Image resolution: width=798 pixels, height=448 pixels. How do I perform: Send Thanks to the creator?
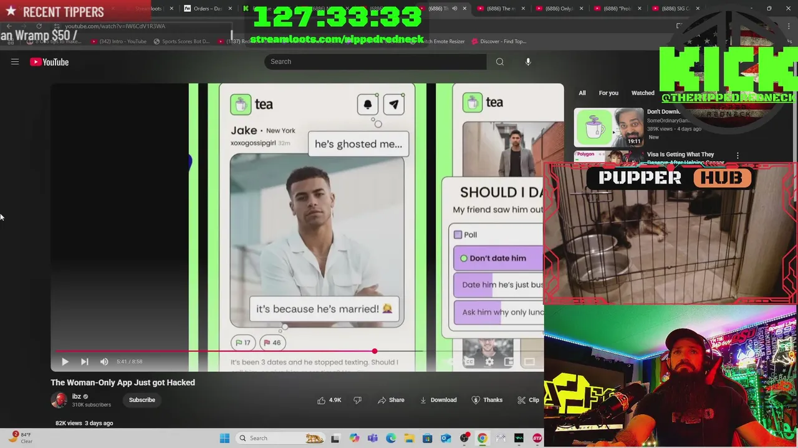coord(487,400)
